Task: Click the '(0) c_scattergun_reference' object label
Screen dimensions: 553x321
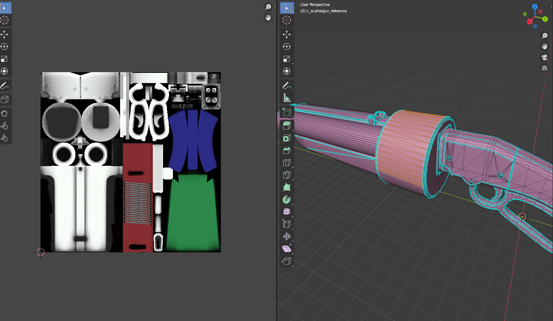Action: [x=323, y=11]
